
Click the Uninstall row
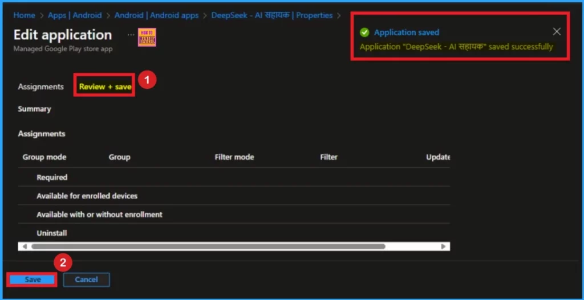coord(234,233)
